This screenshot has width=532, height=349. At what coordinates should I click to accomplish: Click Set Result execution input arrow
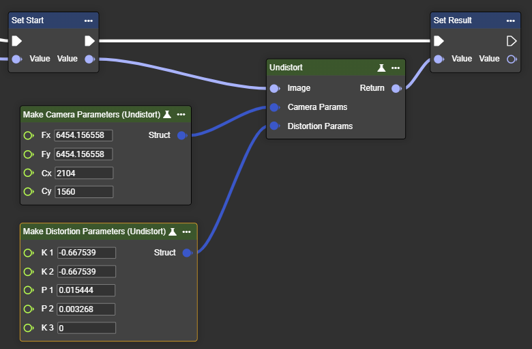pyautogui.click(x=439, y=41)
